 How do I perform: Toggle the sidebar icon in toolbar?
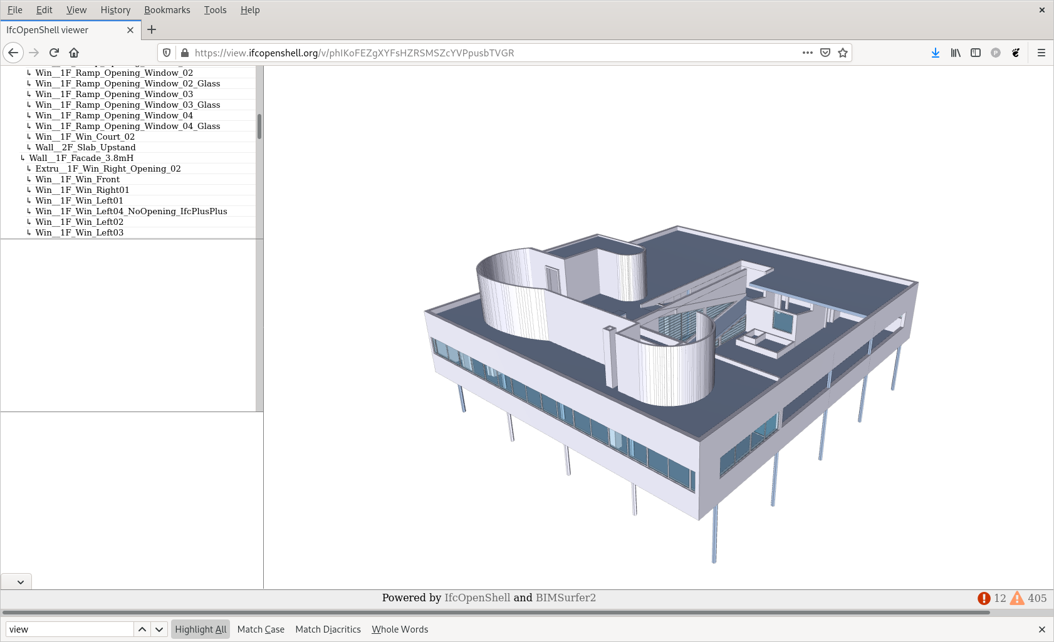[976, 53]
